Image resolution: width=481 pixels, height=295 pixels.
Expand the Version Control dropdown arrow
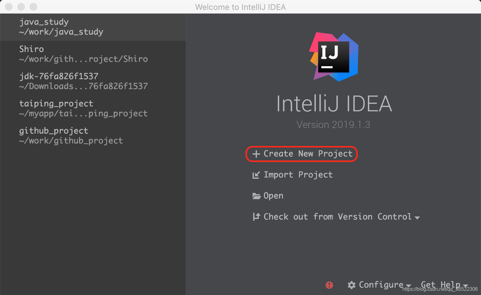point(417,218)
